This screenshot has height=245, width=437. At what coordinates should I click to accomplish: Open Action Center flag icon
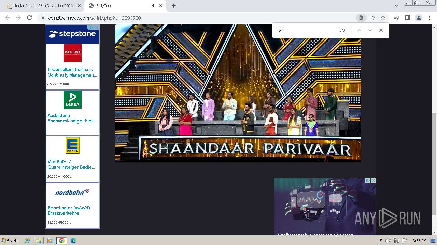(x=405, y=241)
